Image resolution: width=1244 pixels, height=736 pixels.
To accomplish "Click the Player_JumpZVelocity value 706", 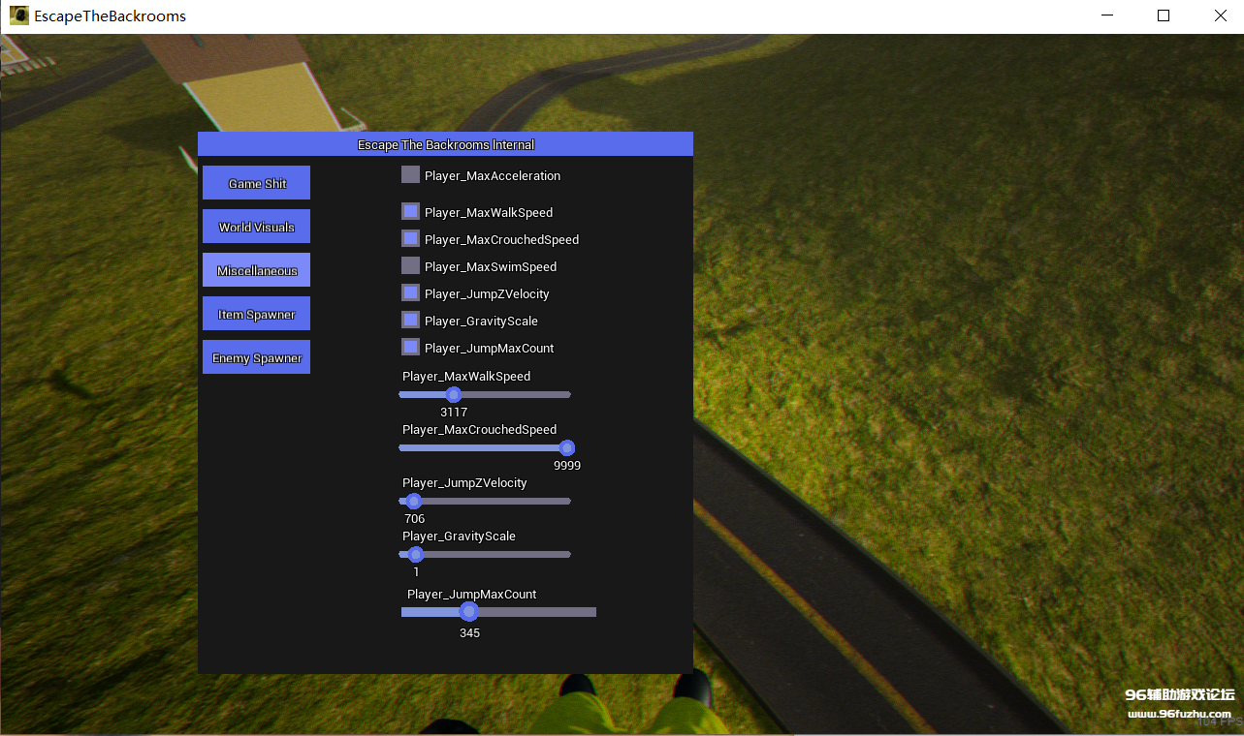I will pos(415,519).
